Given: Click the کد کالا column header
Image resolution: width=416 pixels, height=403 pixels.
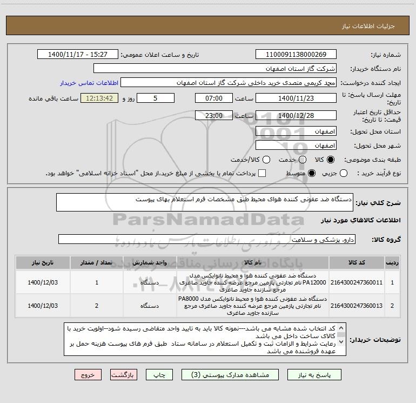Looking at the screenshot, I should point(357,262).
